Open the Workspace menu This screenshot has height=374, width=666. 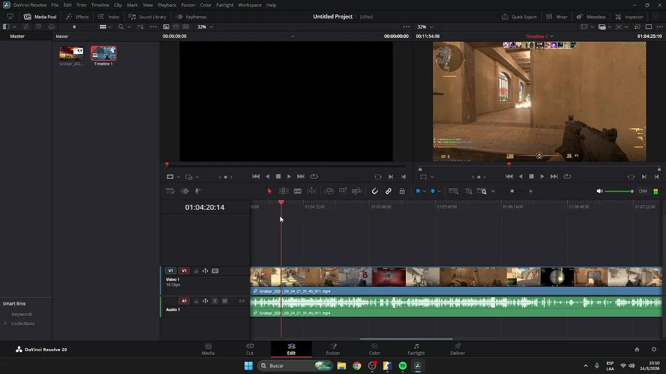250,5
